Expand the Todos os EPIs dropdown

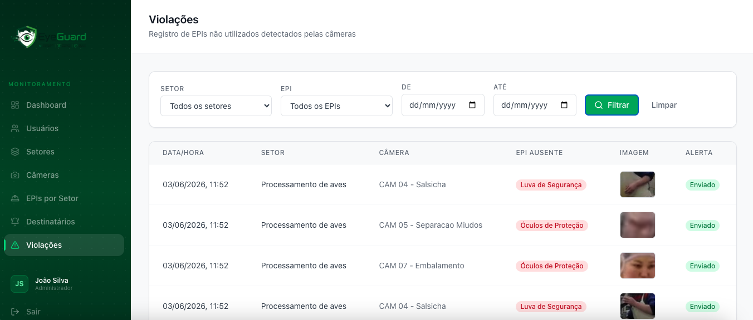[336, 106]
